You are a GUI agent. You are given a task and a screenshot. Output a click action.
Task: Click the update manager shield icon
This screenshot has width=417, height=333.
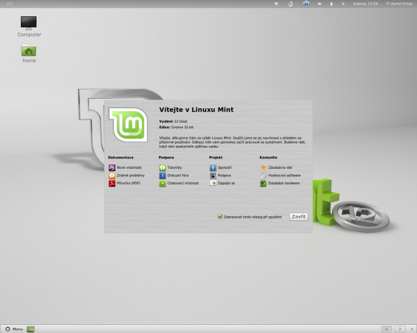[x=306, y=3]
